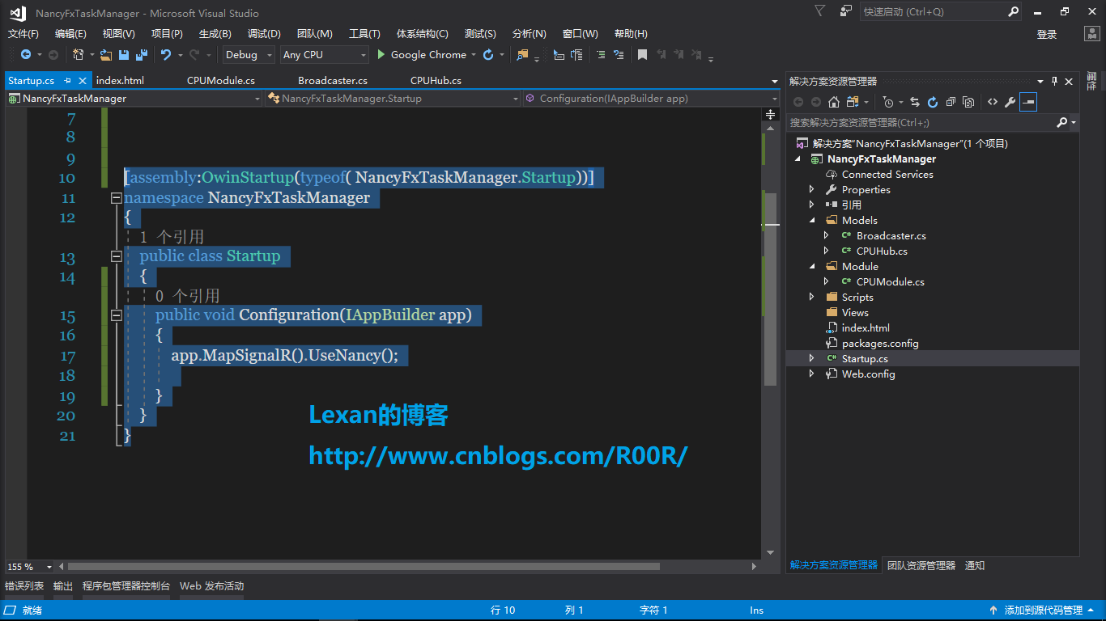
Task: Click the Home icon in Solution Explorer
Action: [x=833, y=102]
